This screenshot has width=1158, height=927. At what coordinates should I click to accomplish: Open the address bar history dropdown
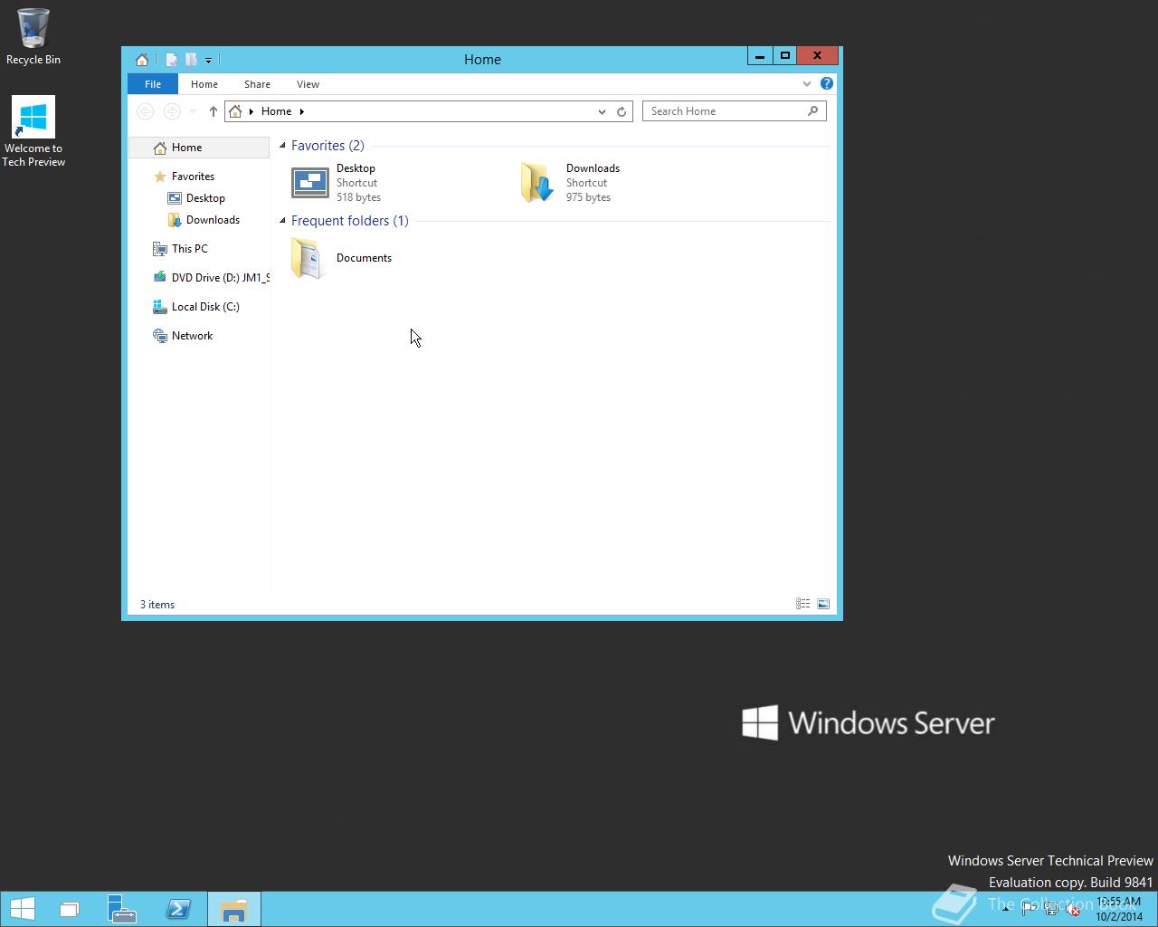[602, 111]
